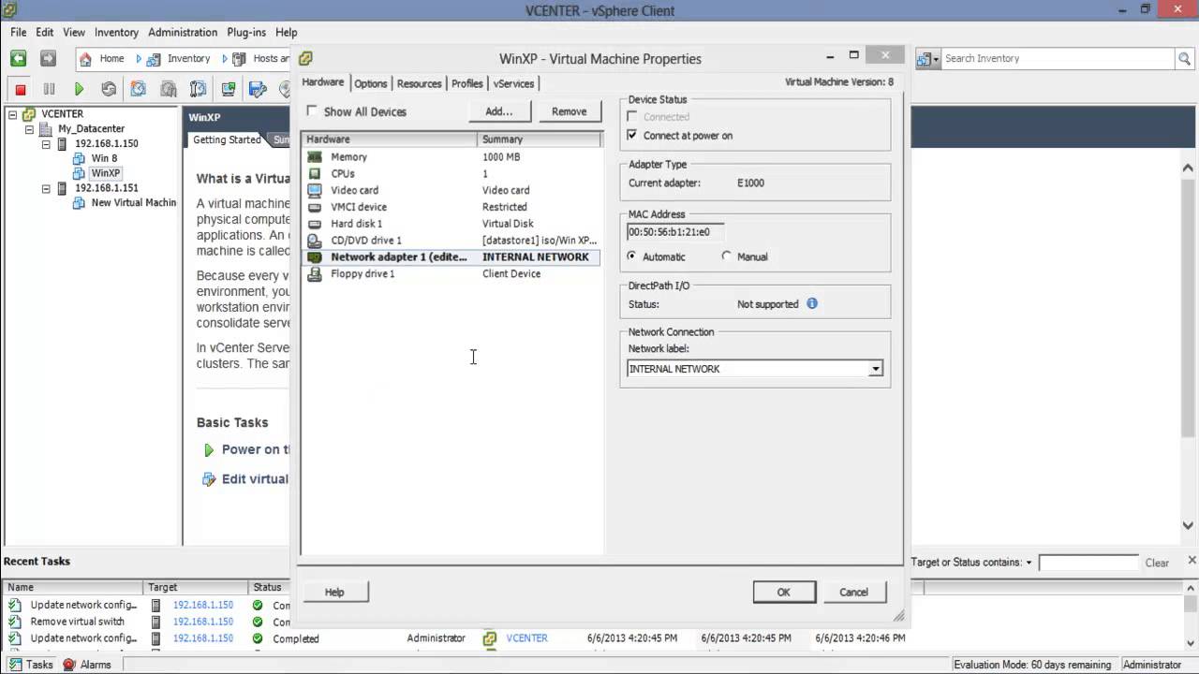Click the search type icon beside Search Inventory

point(926,58)
